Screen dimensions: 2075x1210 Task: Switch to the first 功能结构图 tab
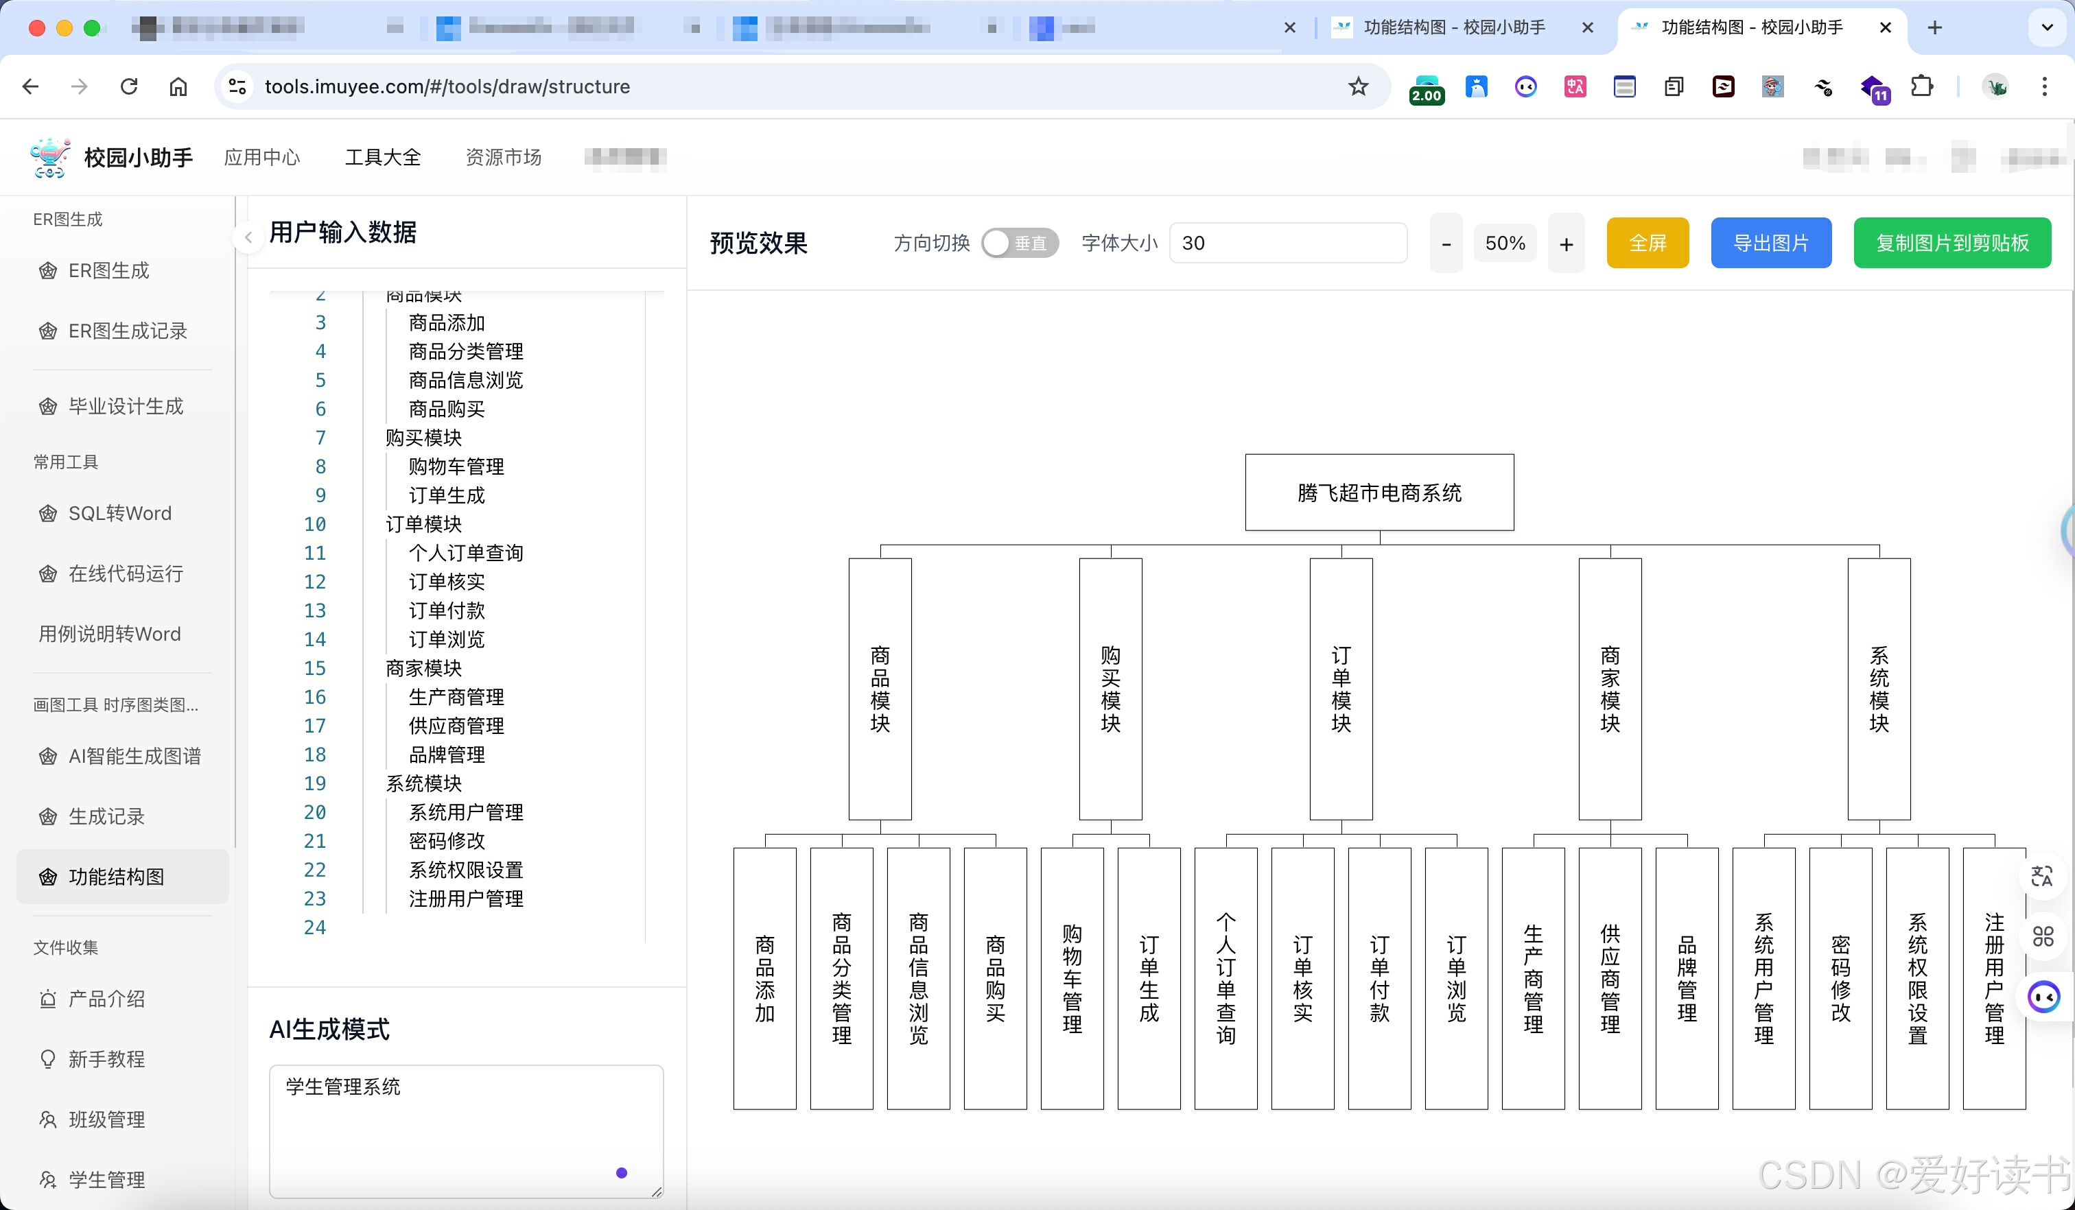(1453, 27)
